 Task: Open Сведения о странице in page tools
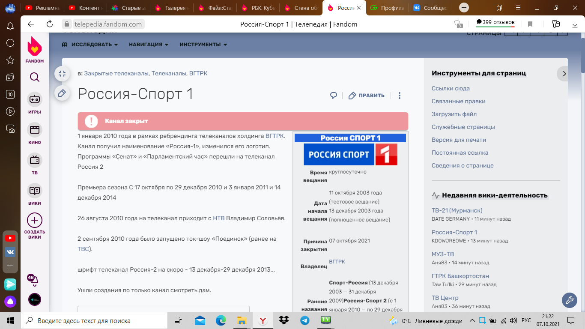(x=463, y=166)
